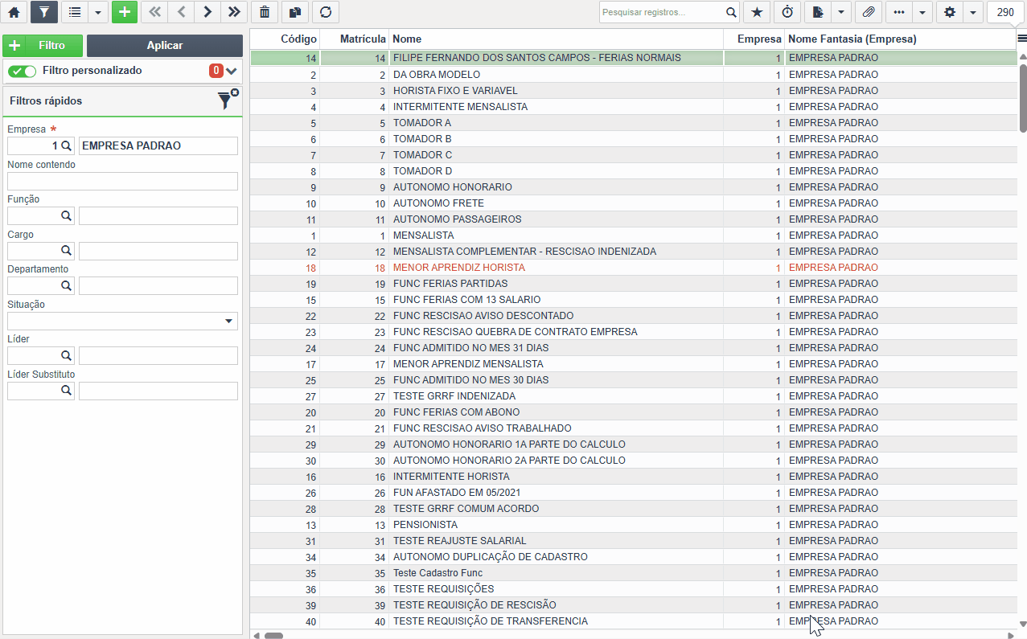
Task: Add a new record with green plus
Action: tap(124, 12)
